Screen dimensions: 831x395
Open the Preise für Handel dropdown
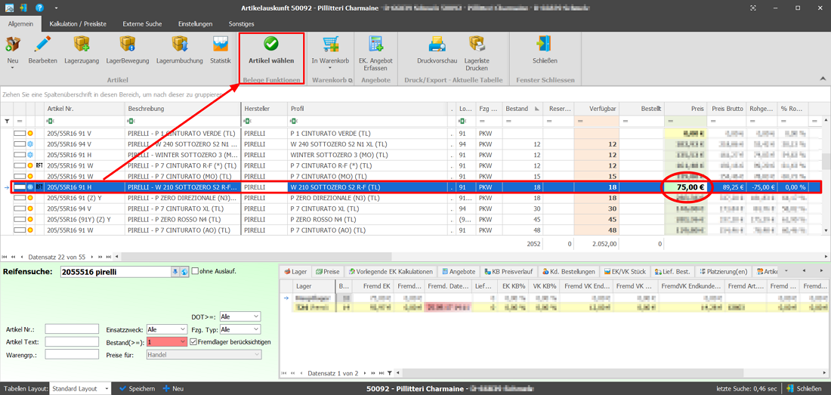tap(203, 355)
